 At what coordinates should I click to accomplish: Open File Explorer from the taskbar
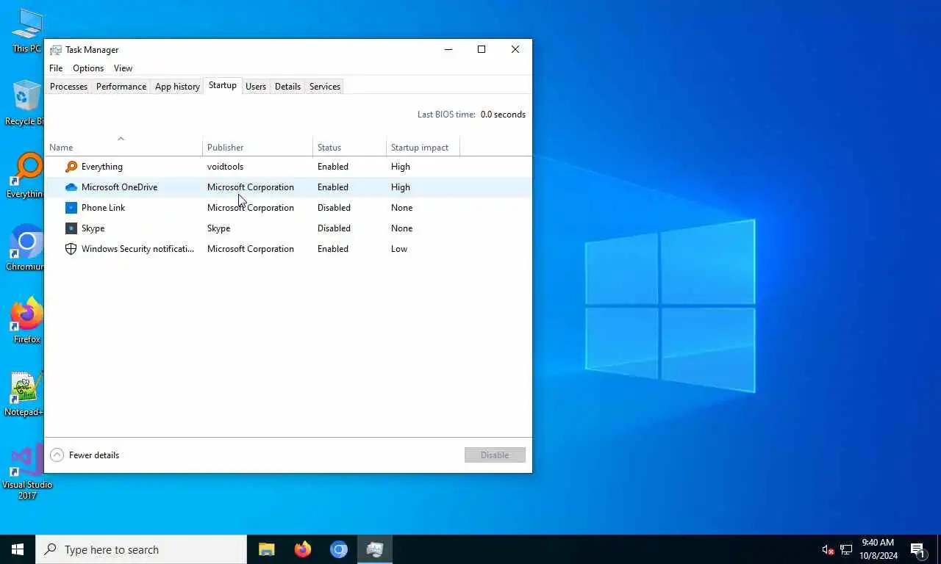click(266, 549)
